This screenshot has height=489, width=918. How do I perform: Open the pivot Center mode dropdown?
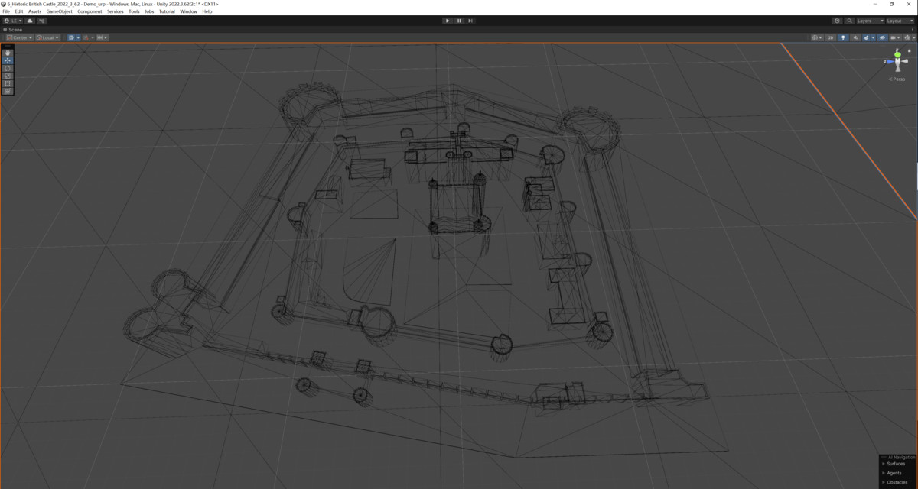click(x=19, y=37)
